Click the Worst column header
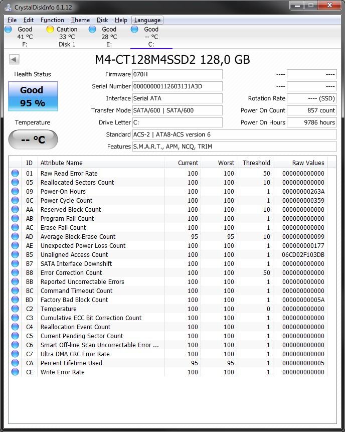This screenshot has width=345, height=432. point(219,163)
